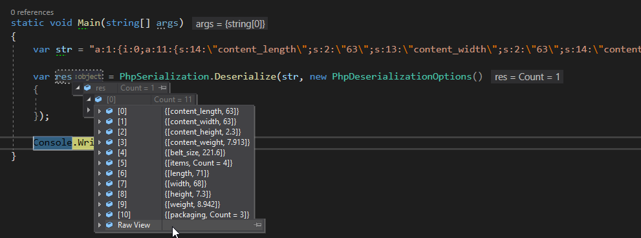641x238 pixels.
Task: Click the 'res = Count = 1' inline value
Action: tap(527, 77)
